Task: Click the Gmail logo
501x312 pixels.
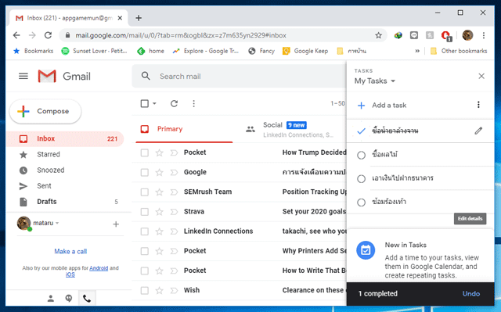Action: (x=64, y=77)
